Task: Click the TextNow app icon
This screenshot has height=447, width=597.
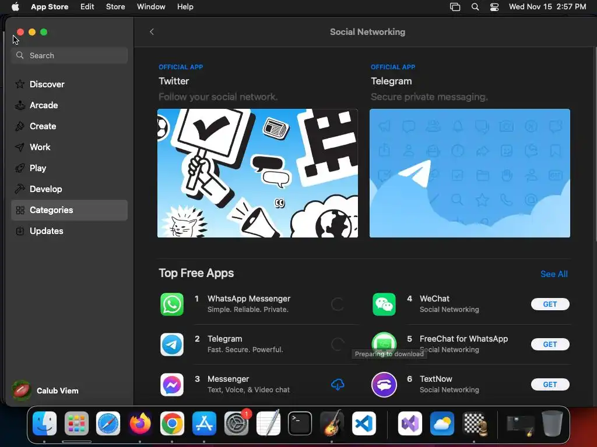Action: [384, 385]
